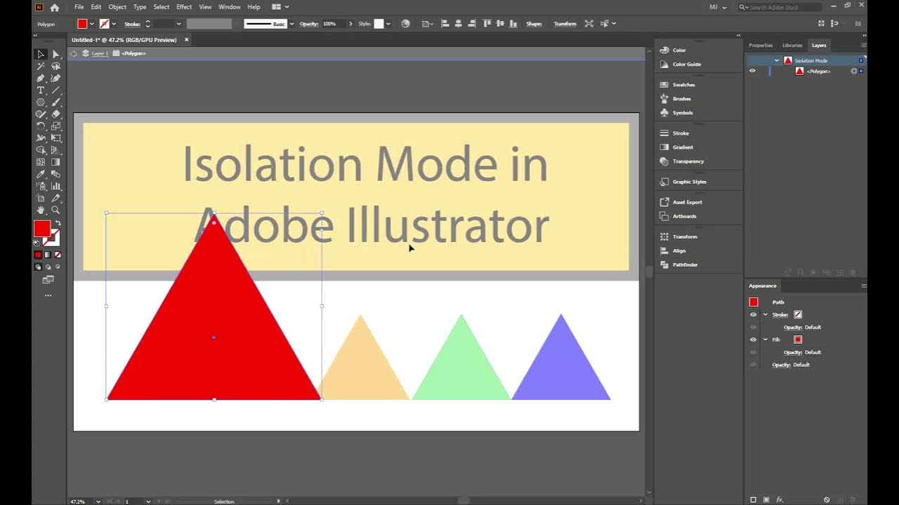This screenshot has width=899, height=505.
Task: Toggle Fill attribute visibility in Appearance
Action: tap(753, 339)
